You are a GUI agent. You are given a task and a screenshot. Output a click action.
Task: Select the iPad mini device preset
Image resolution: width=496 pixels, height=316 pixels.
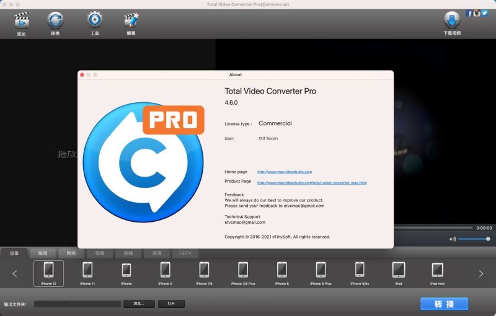pos(438,273)
